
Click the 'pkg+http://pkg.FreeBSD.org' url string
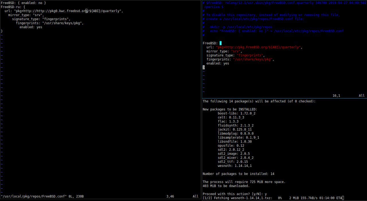(x=258, y=47)
